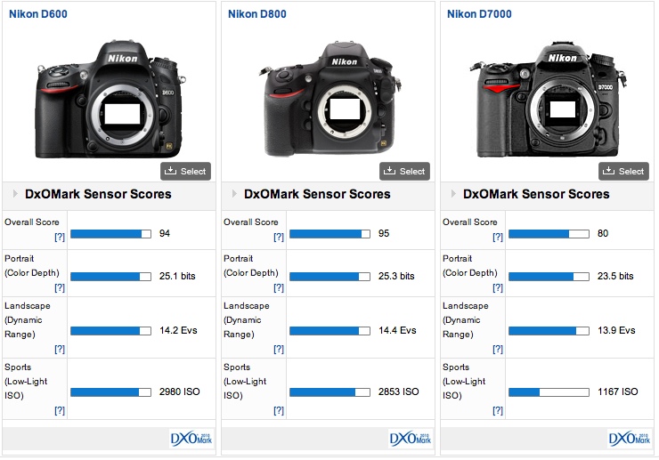This screenshot has width=659, height=460.
Task: Collapse D600 DxOMark Sensor Scores section
Action: point(15,194)
